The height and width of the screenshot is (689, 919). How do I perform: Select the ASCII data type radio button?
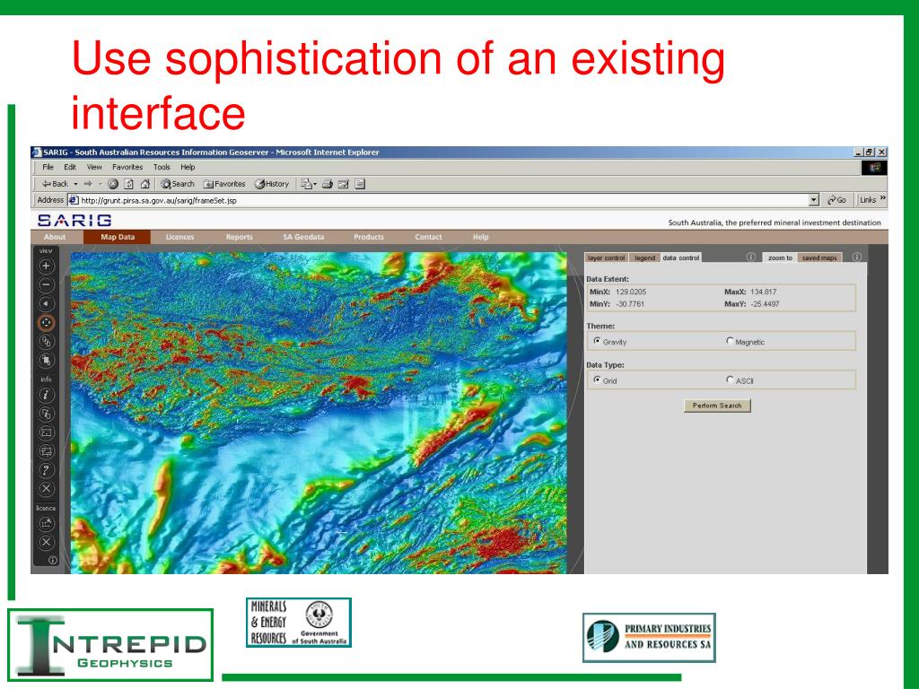point(730,379)
